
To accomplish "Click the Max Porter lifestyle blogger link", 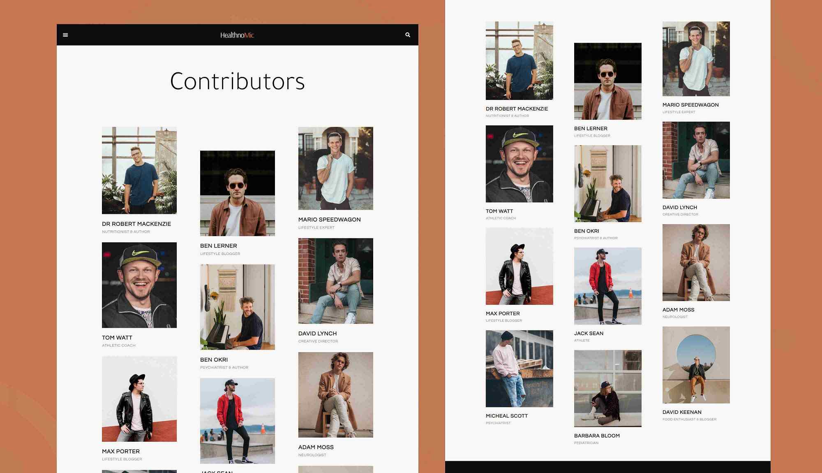I will point(120,451).
